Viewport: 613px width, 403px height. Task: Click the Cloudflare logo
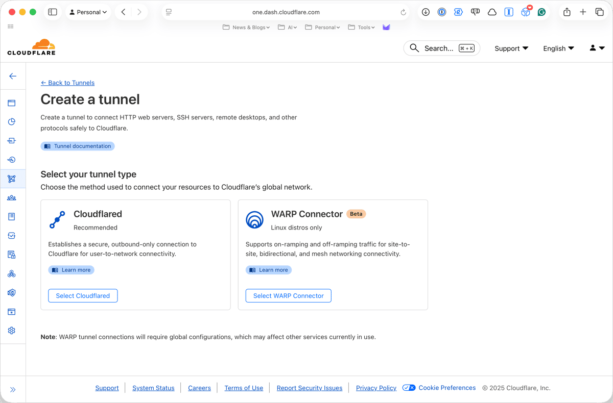[x=31, y=46]
